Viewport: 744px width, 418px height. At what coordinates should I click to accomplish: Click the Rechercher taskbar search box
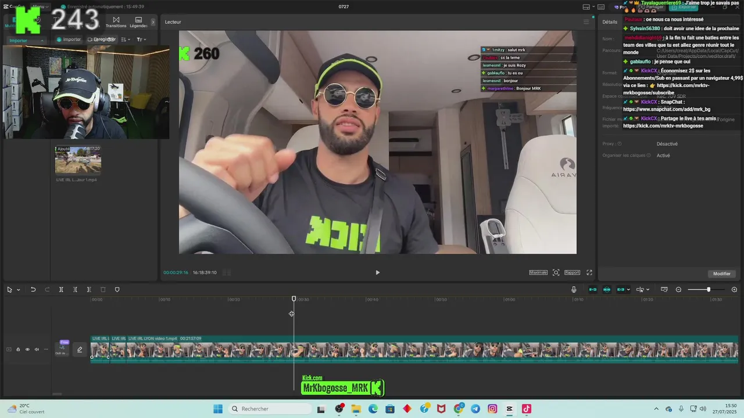click(x=269, y=409)
